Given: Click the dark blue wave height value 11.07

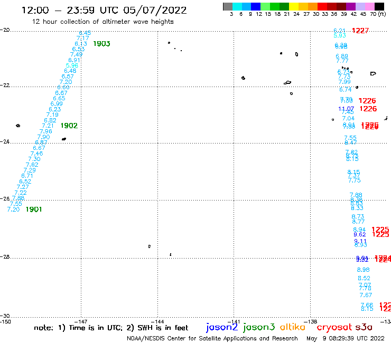Looking at the screenshot, I should (346, 109).
